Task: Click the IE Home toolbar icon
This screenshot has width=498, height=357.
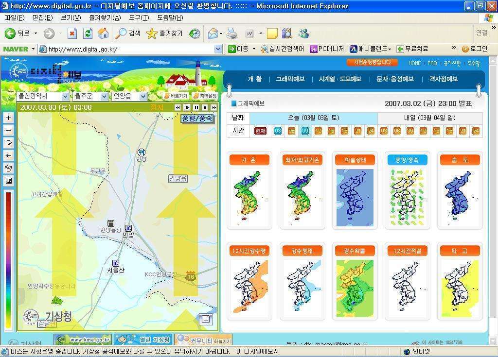Action: pos(103,34)
